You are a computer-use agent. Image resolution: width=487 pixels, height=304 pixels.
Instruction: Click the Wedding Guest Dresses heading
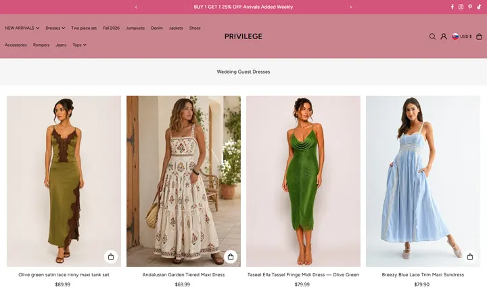point(243,72)
